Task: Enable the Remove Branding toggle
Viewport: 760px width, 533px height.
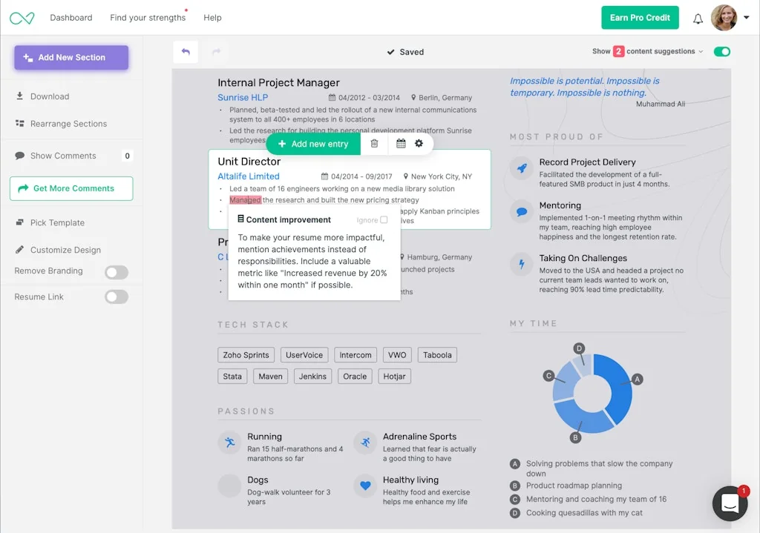Action: pyautogui.click(x=117, y=272)
